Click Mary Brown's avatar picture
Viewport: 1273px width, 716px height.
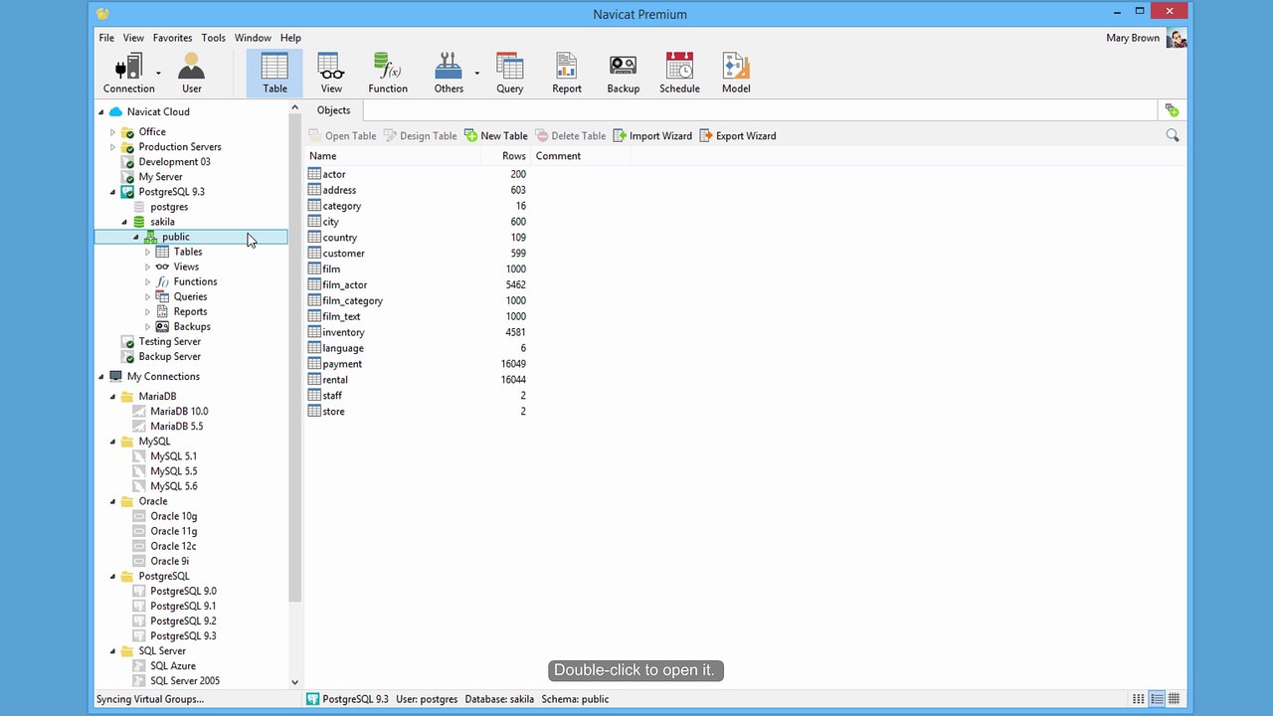pyautogui.click(x=1177, y=38)
